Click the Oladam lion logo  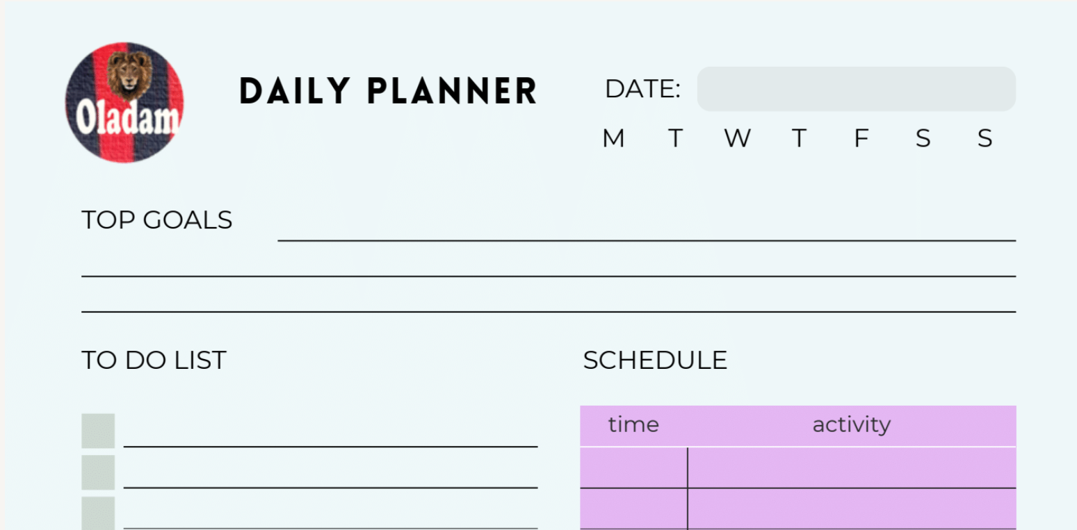tap(124, 101)
